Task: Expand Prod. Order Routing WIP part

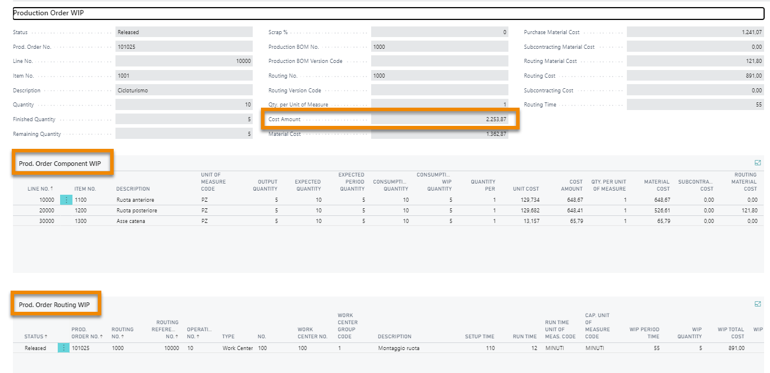Action: pyautogui.click(x=758, y=304)
